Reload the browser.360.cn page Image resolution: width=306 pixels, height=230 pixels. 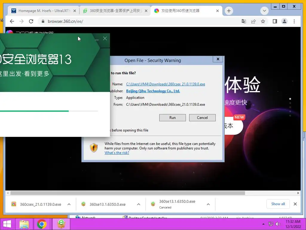pyautogui.click(x=31, y=21)
